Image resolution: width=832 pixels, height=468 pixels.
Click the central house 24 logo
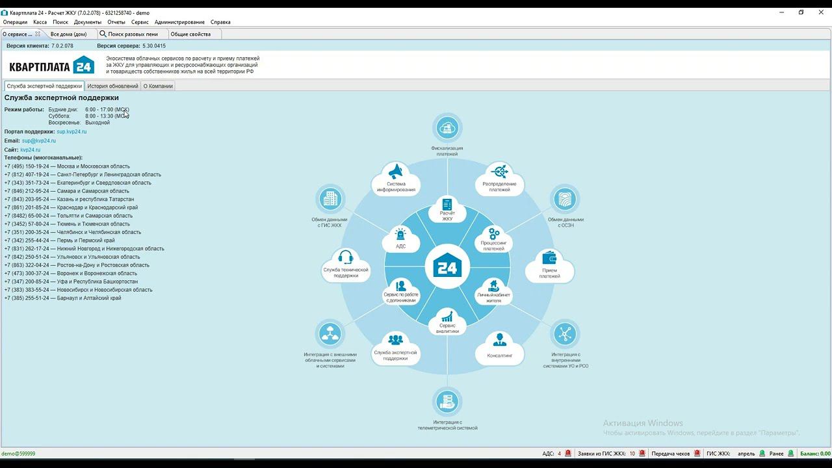point(447,267)
